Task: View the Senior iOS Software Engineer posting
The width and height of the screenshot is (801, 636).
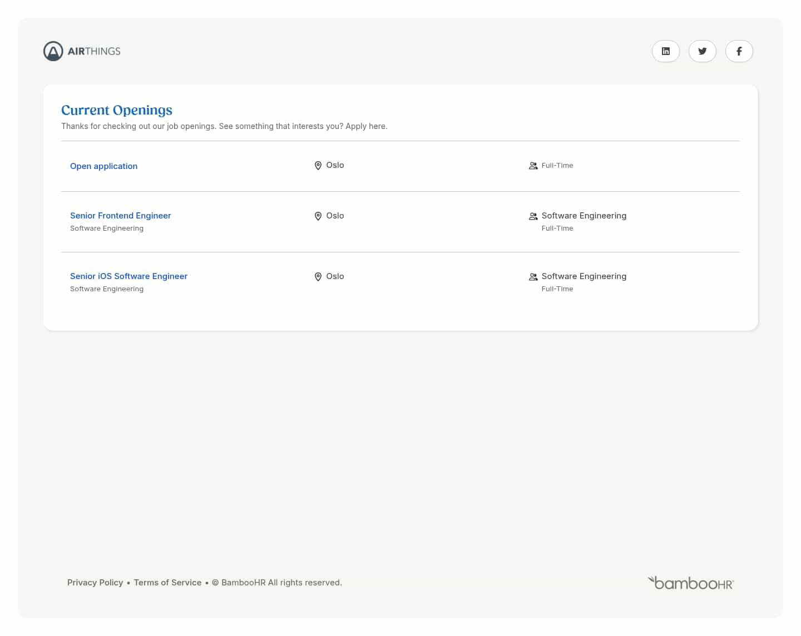Action: pos(128,276)
